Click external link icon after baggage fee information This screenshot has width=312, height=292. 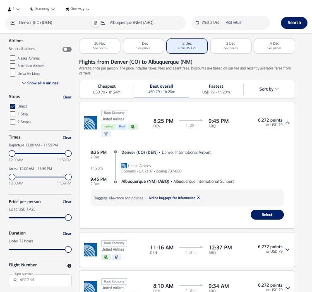pos(199,198)
